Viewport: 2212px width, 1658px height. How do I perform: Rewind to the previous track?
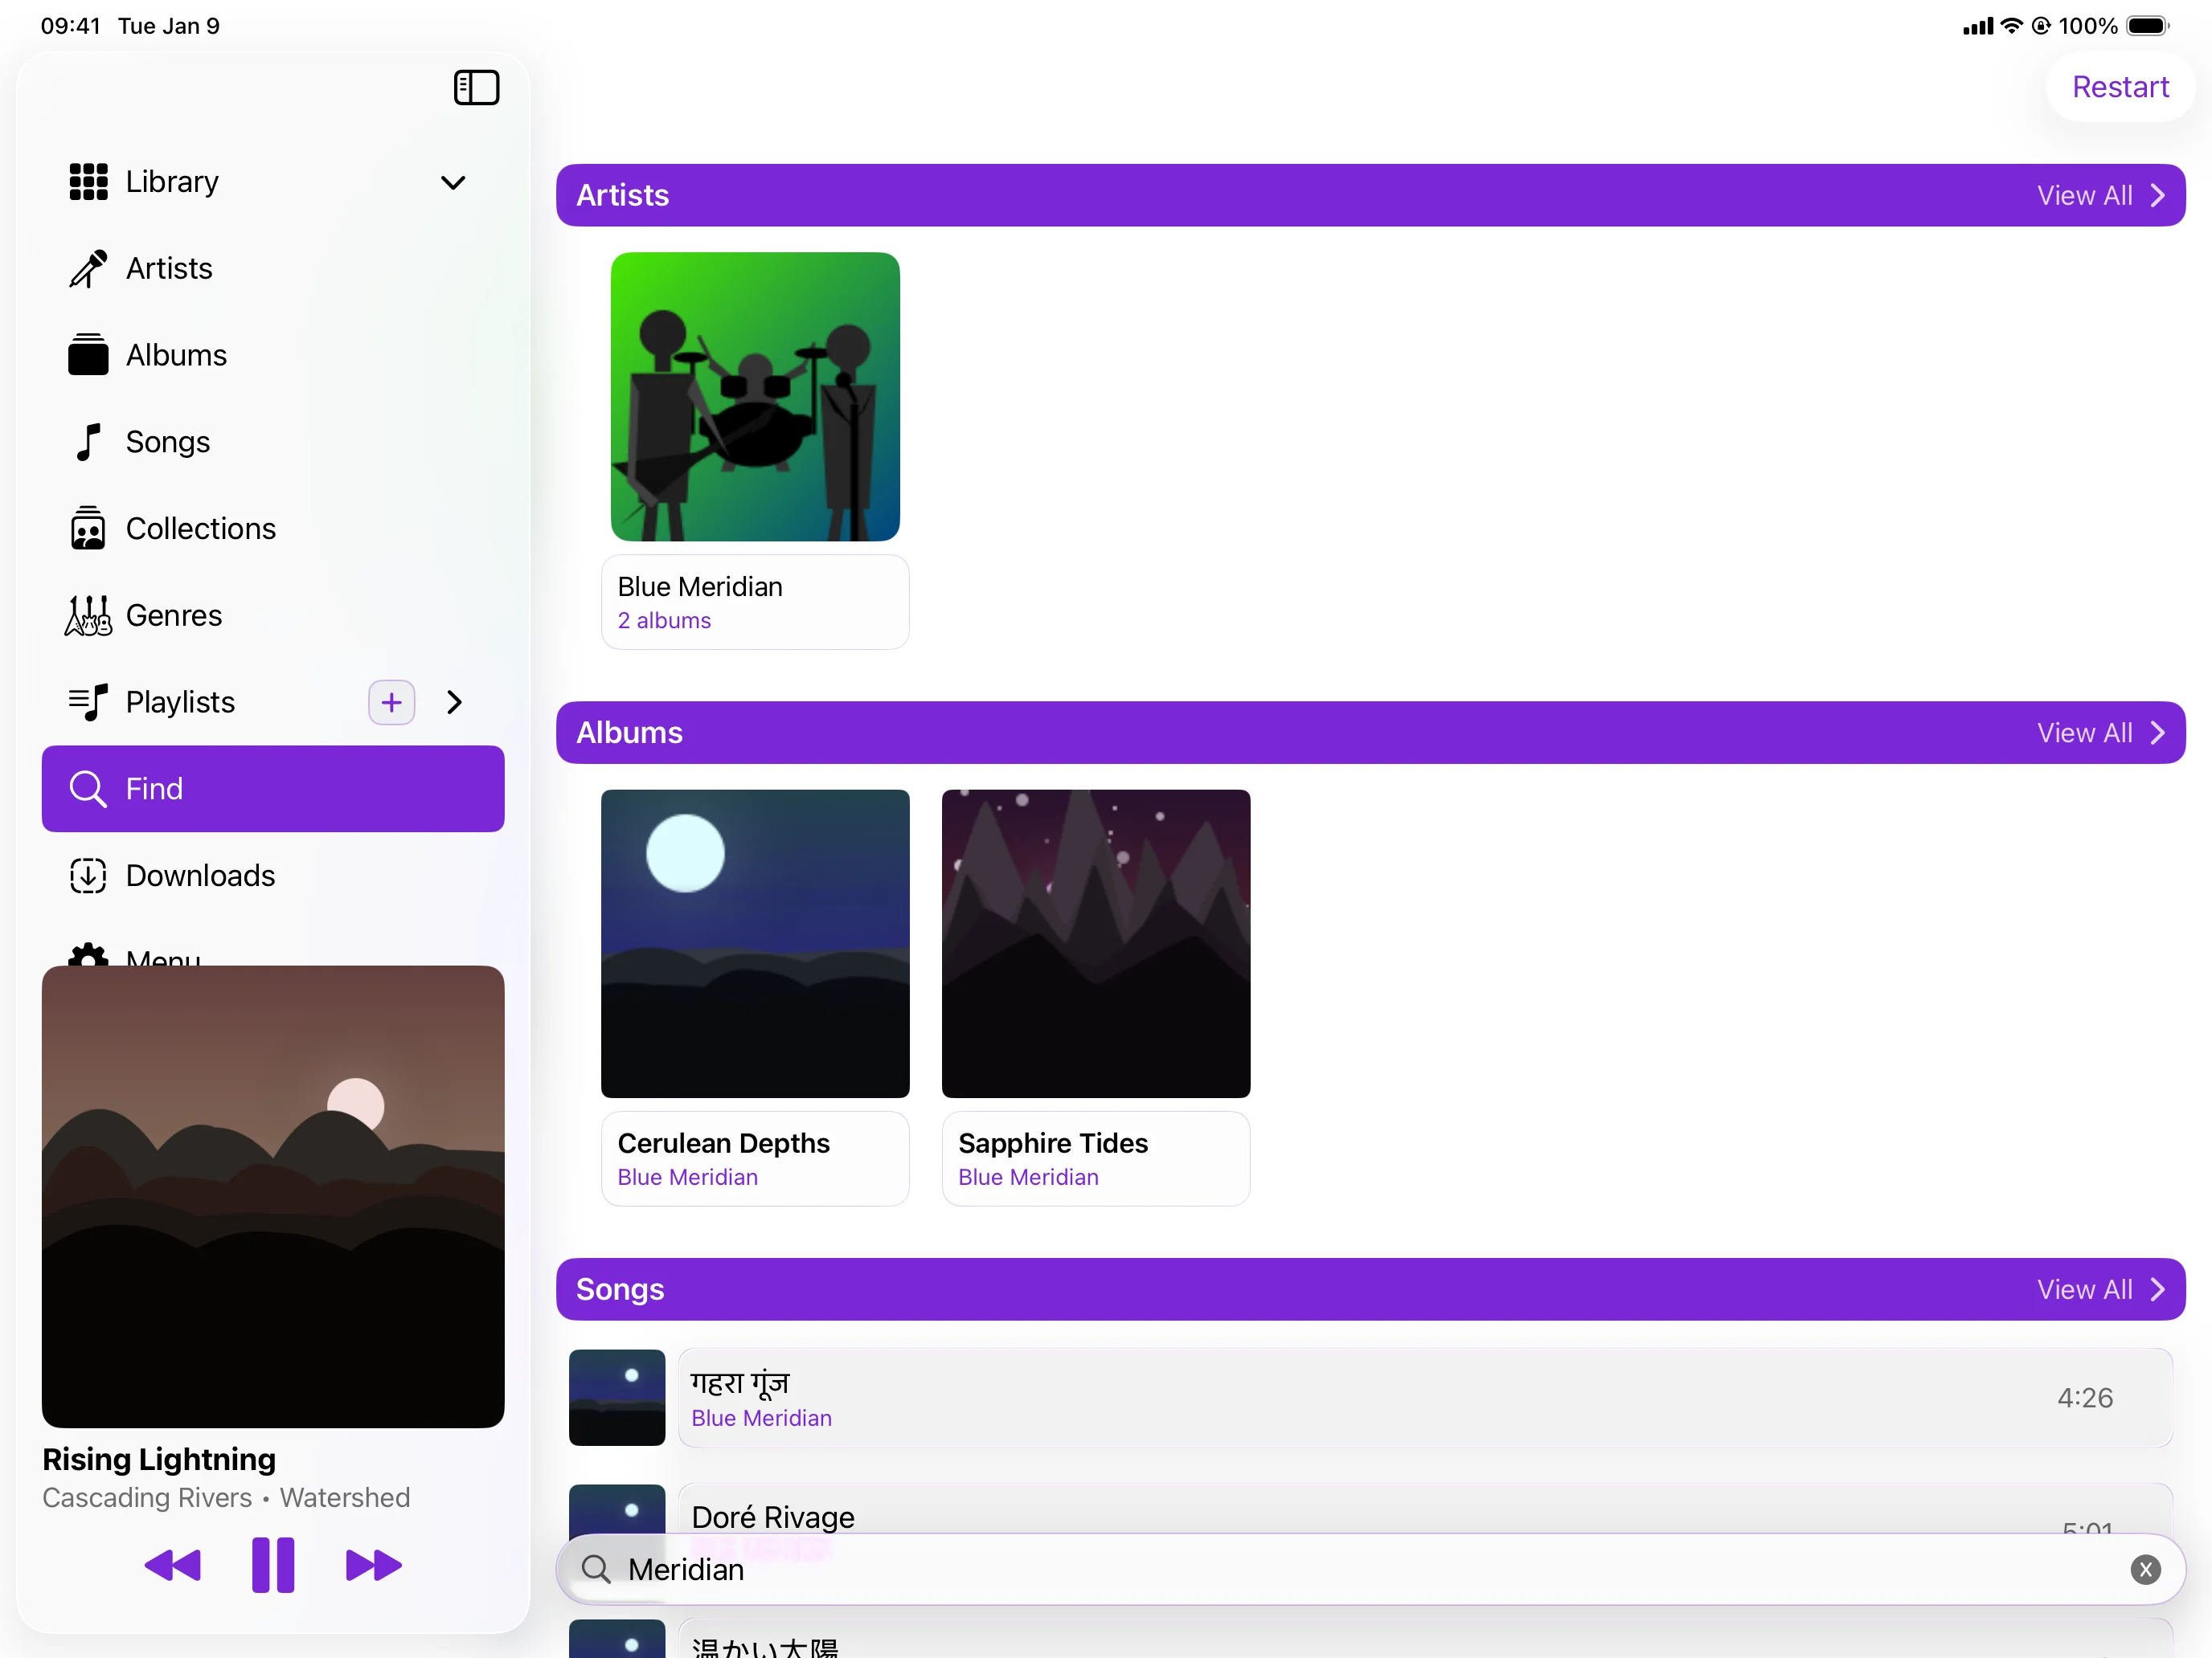(x=172, y=1564)
